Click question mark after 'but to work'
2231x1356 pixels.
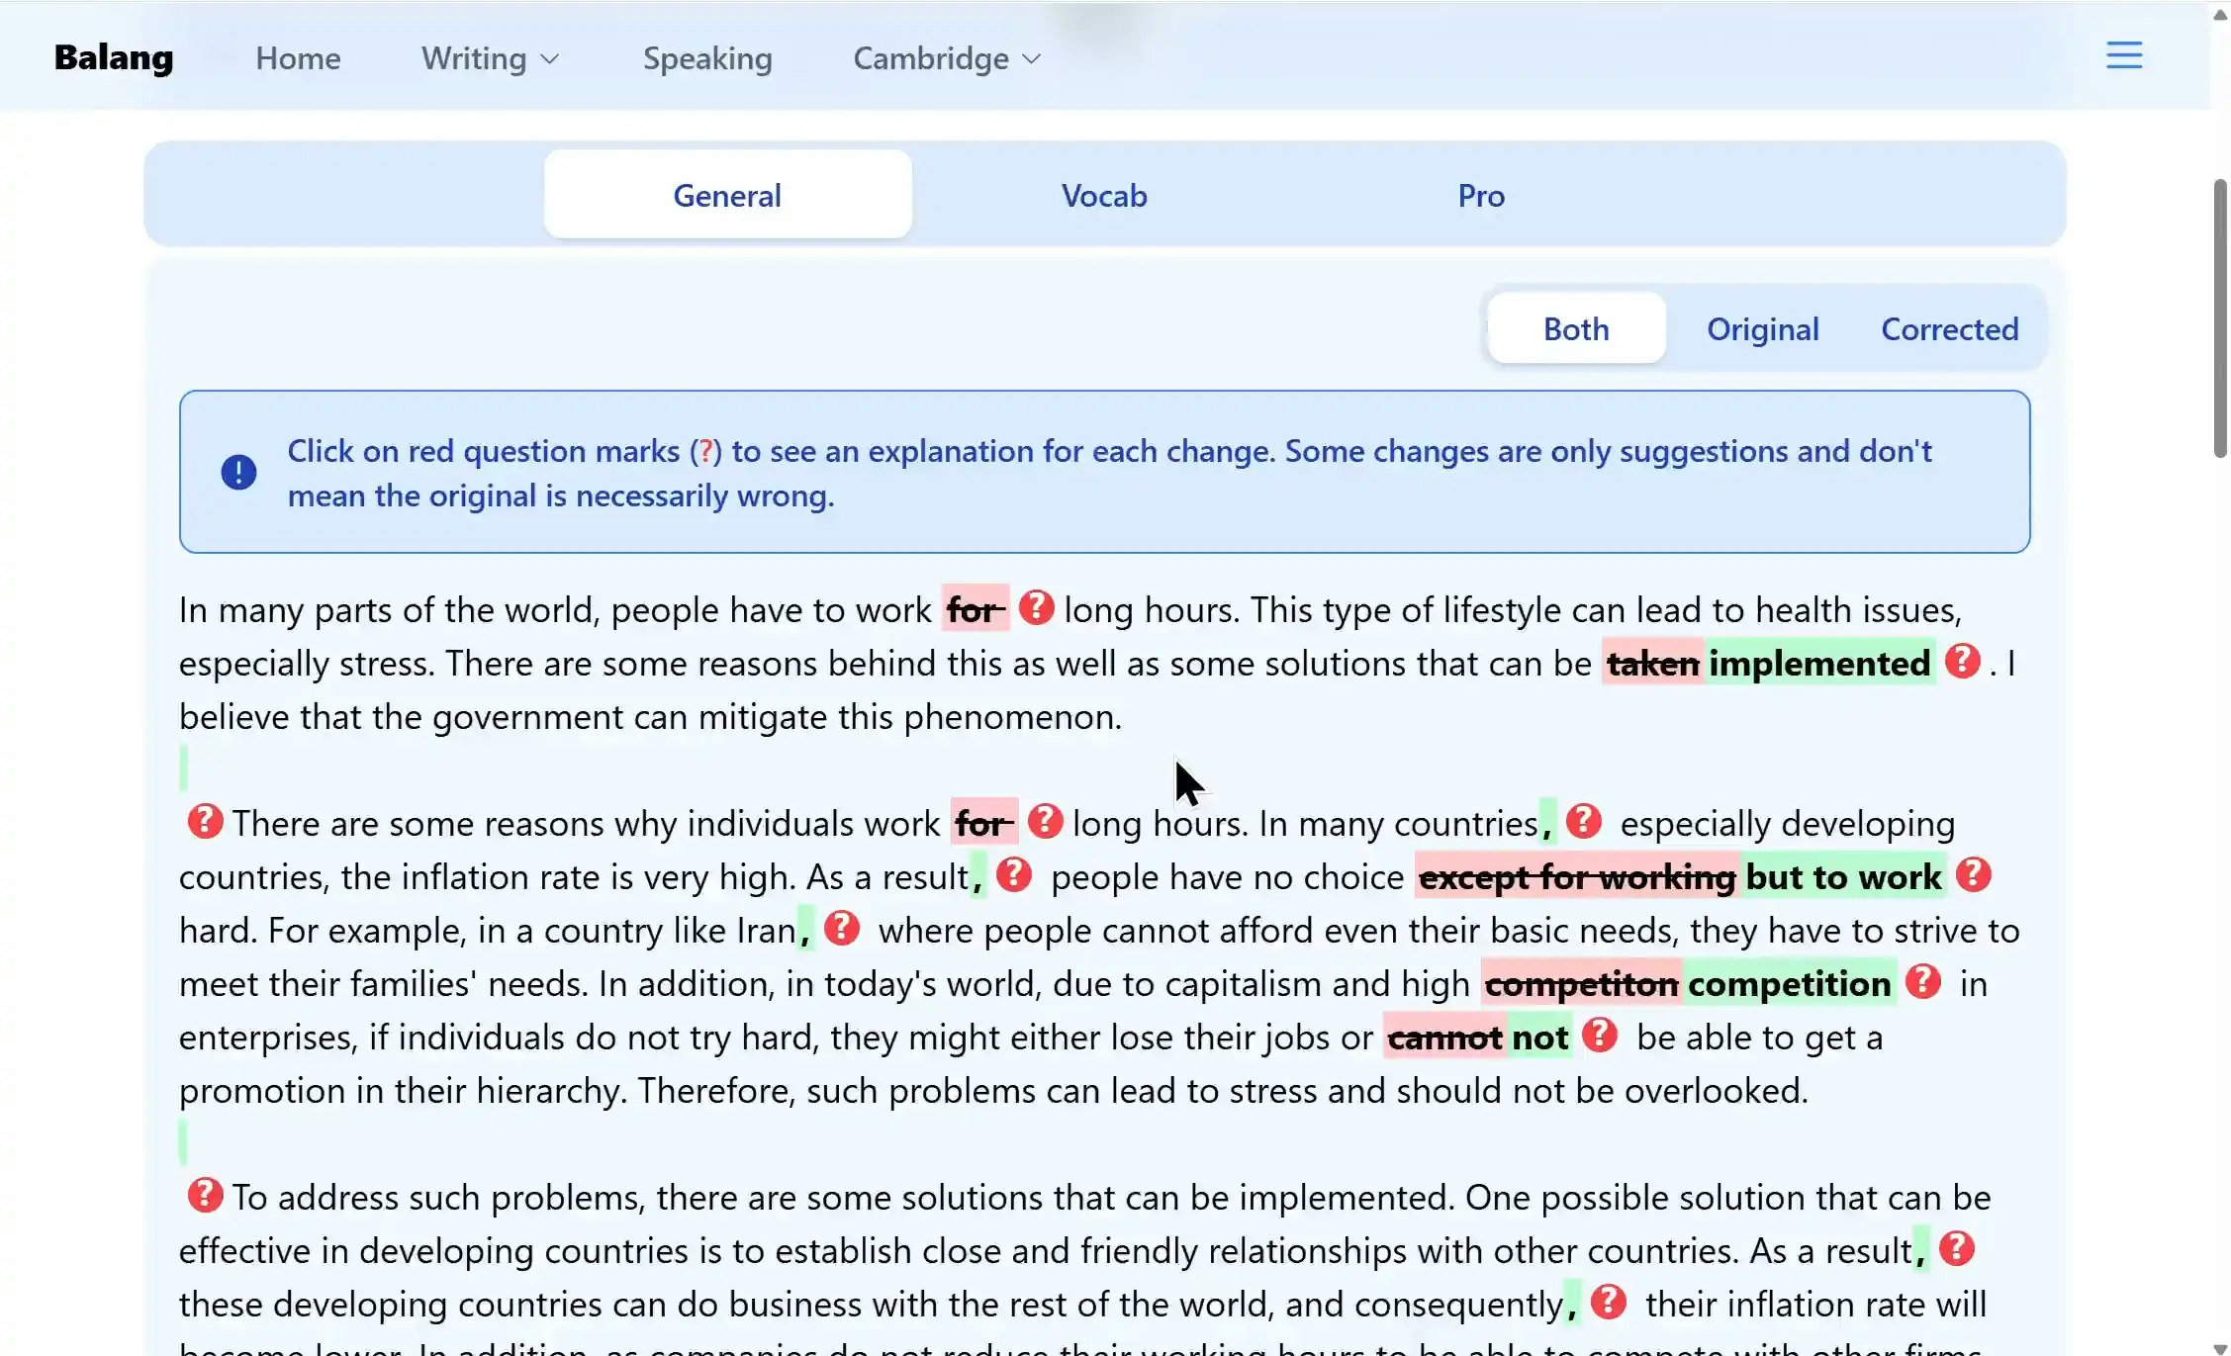(1973, 874)
